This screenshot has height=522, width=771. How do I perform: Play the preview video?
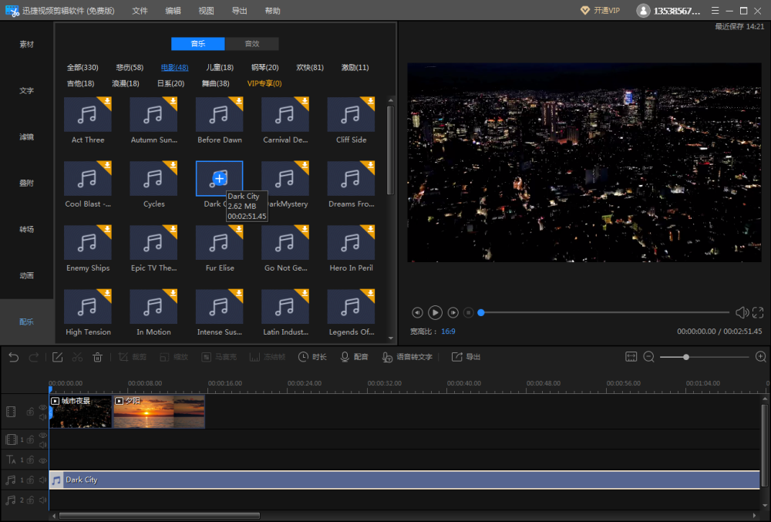pos(435,312)
